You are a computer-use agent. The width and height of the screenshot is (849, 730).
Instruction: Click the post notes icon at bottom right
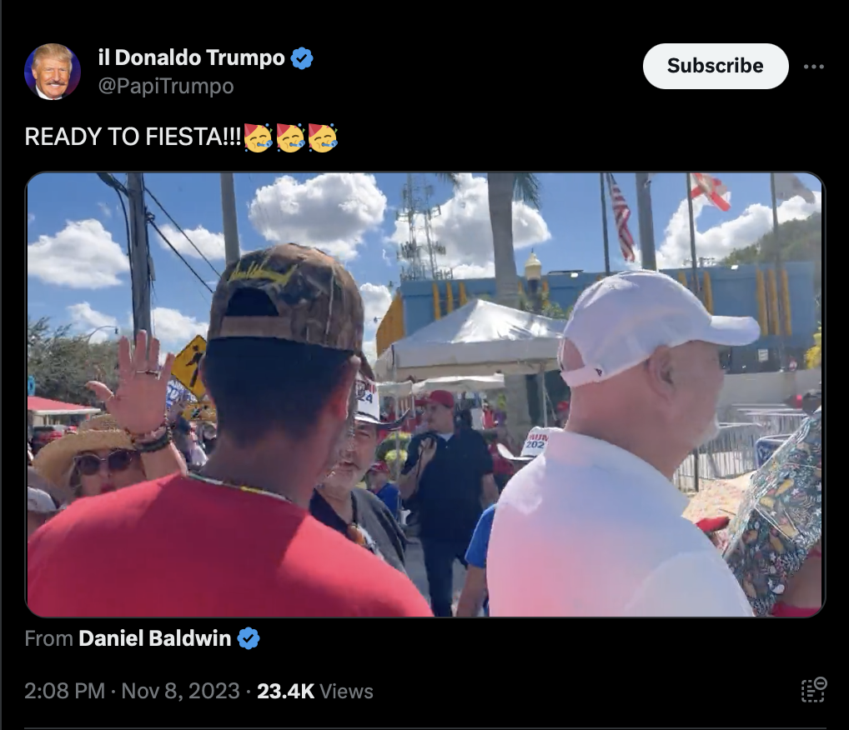click(x=813, y=690)
